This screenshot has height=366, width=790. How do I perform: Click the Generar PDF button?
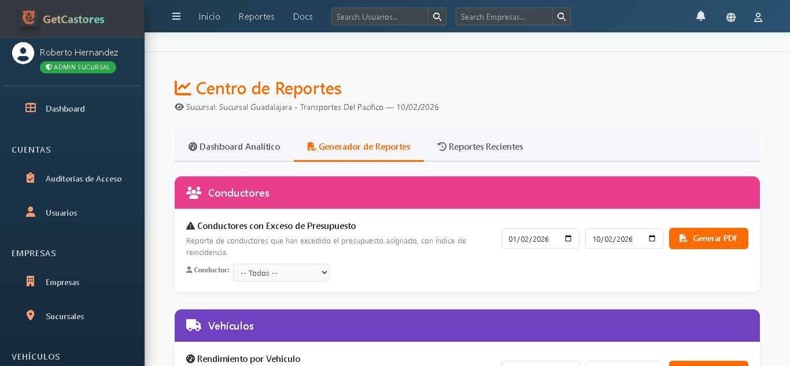708,238
